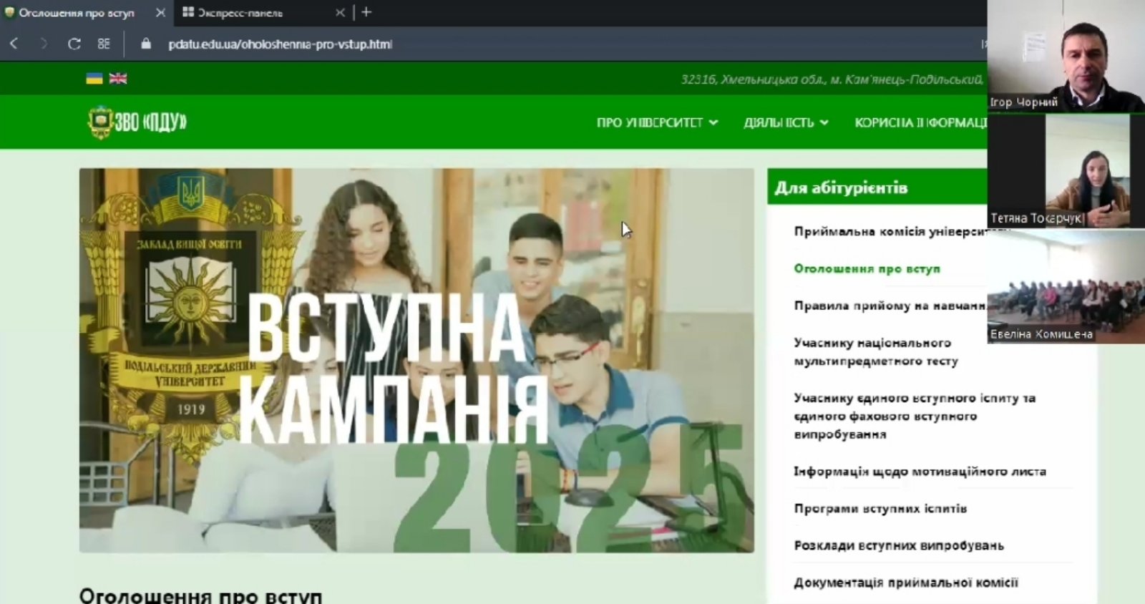The image size is (1145, 604).
Task: Click the browser forward arrow
Action: coord(44,44)
